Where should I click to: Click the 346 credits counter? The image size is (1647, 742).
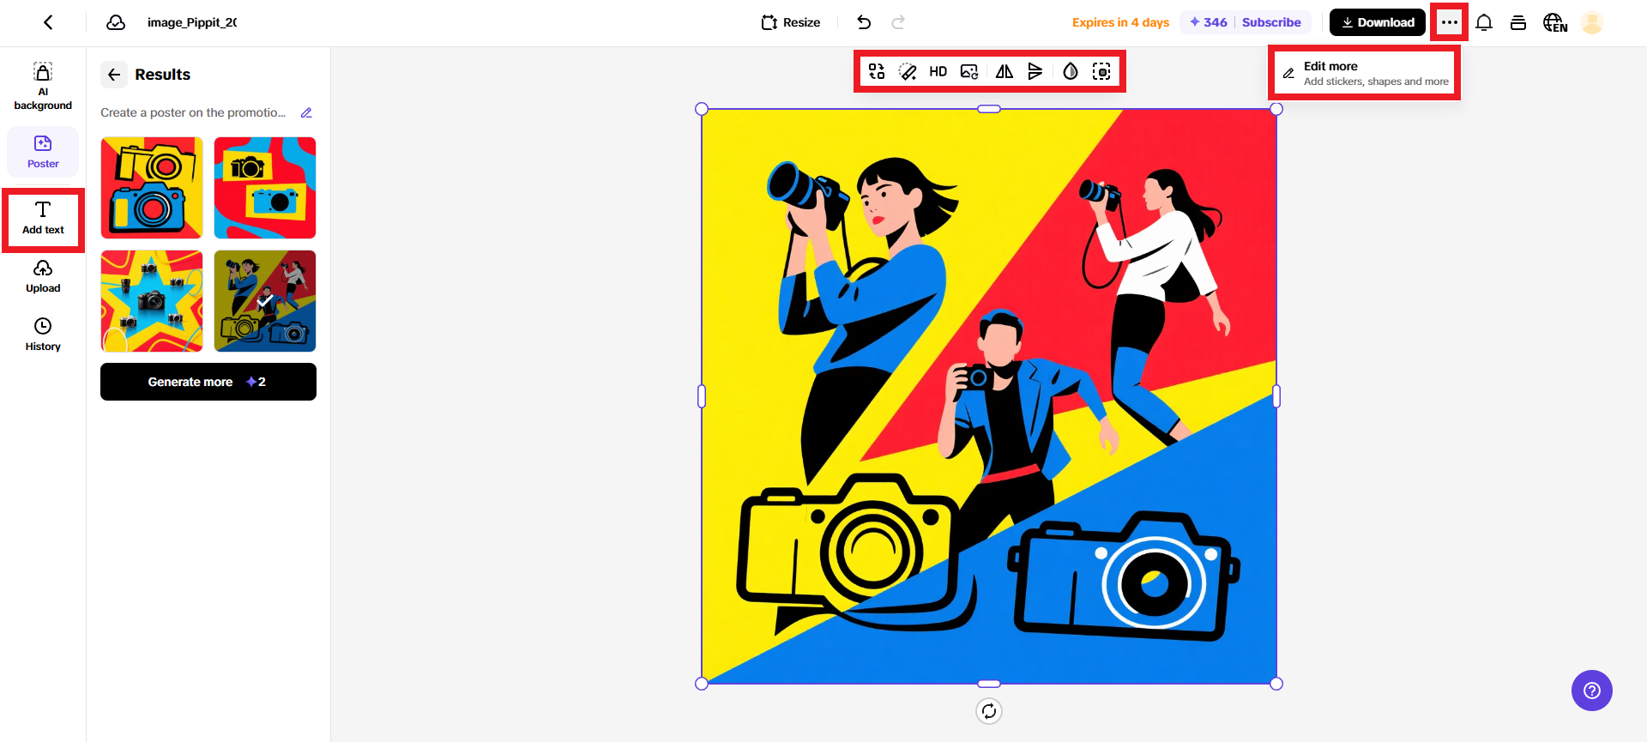point(1209,22)
